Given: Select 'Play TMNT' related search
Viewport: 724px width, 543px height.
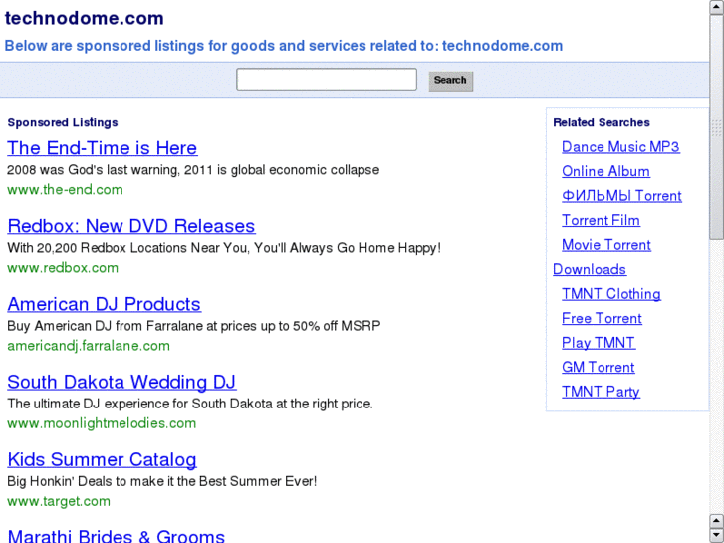Looking at the screenshot, I should point(599,343).
